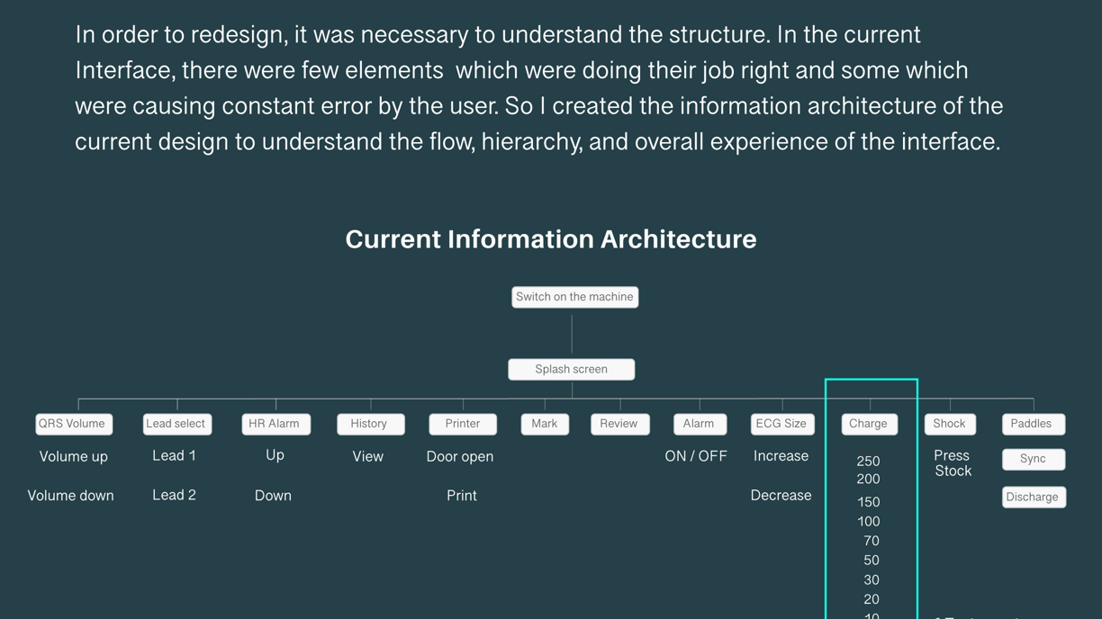Screen dimensions: 1102x619
Task: Click the ECG Size box
Action: point(782,424)
